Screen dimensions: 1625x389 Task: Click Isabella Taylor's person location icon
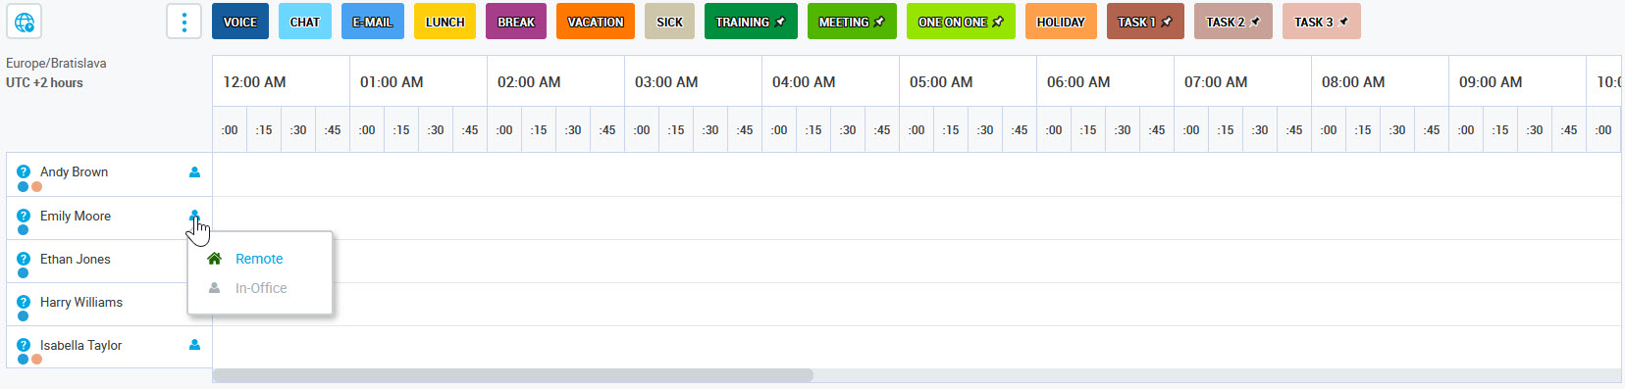tap(194, 345)
